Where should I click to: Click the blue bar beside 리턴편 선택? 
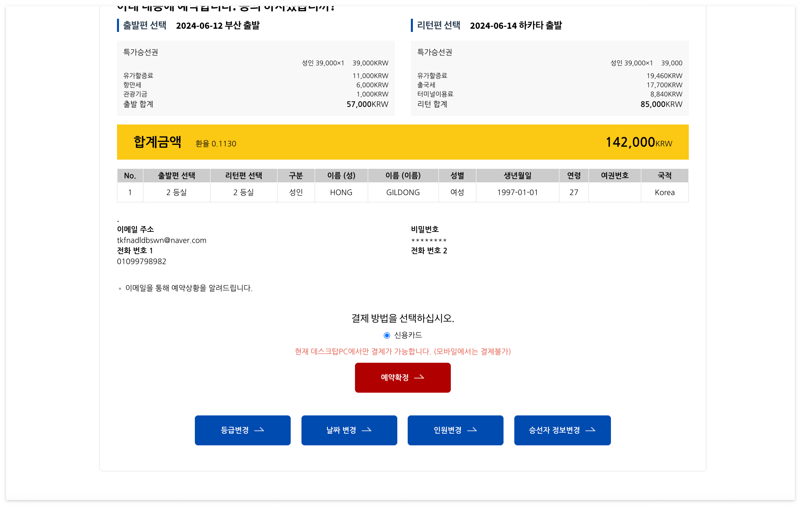[412, 25]
